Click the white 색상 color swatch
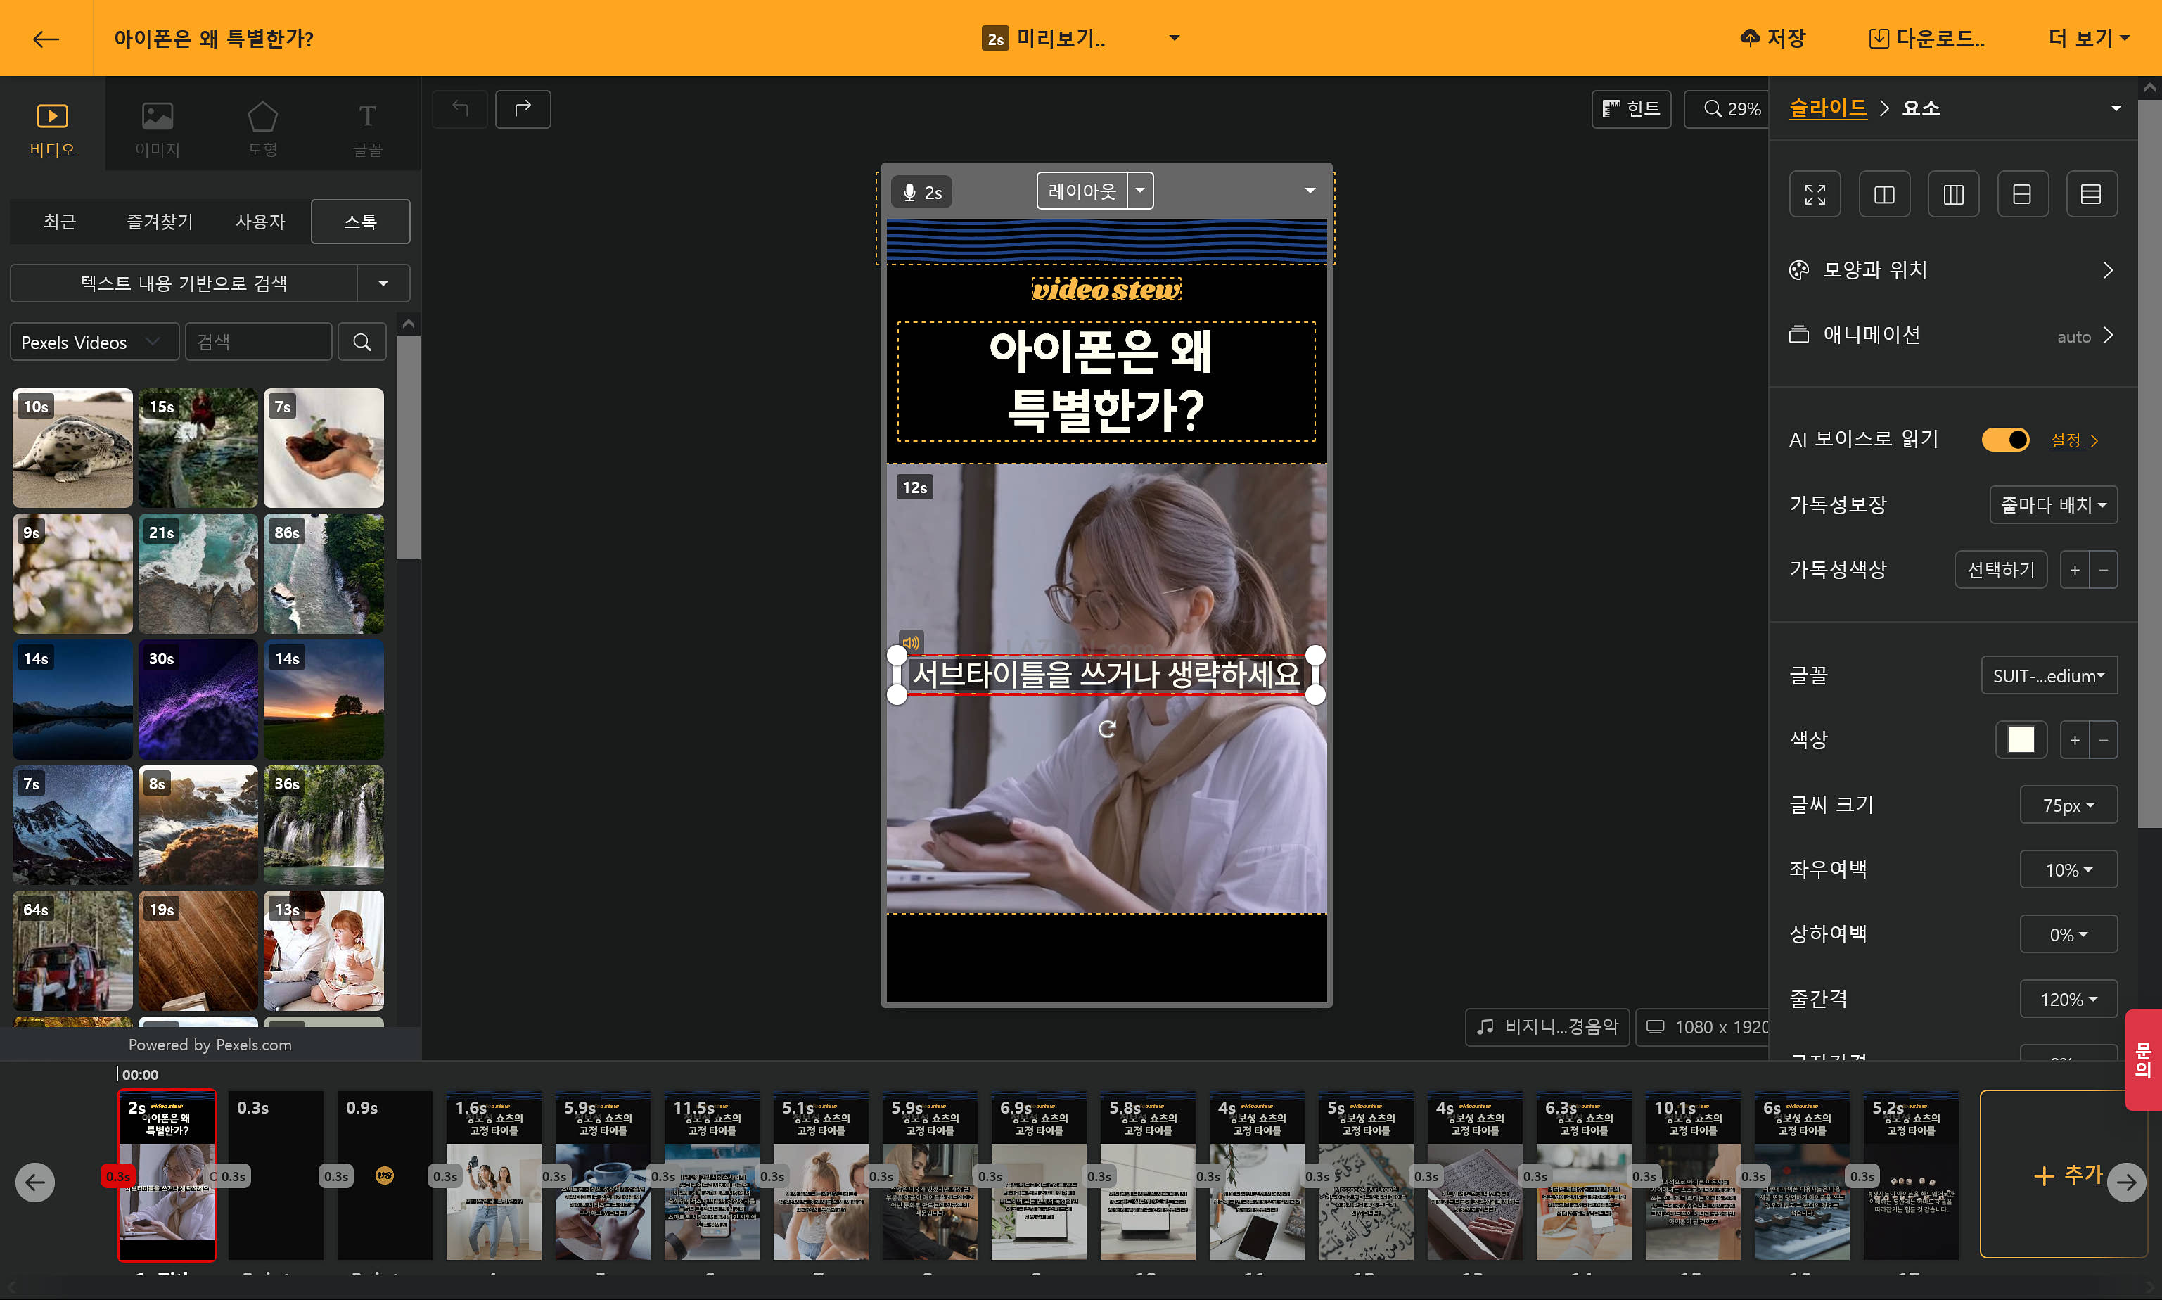Image resolution: width=2162 pixels, height=1300 pixels. point(2020,740)
